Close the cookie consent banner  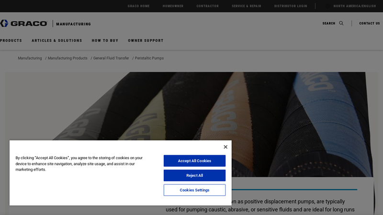[x=225, y=147]
